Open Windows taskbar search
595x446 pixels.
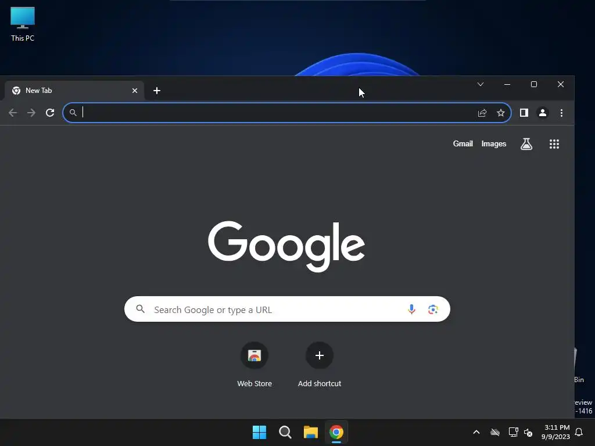tap(285, 432)
